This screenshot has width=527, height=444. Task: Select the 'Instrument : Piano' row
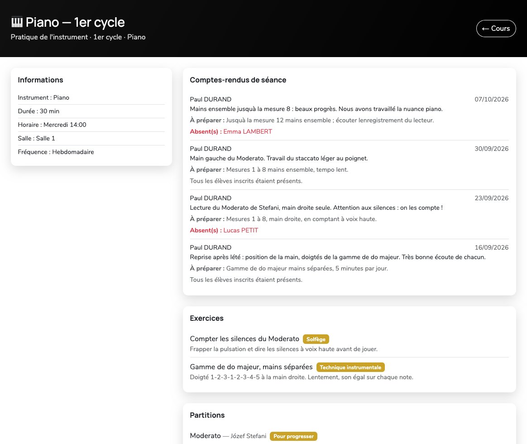(91, 97)
